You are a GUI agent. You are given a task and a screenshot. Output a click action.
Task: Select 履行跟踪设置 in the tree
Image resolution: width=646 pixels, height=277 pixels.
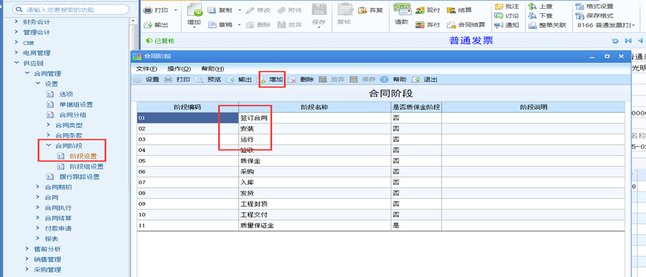tap(80, 177)
